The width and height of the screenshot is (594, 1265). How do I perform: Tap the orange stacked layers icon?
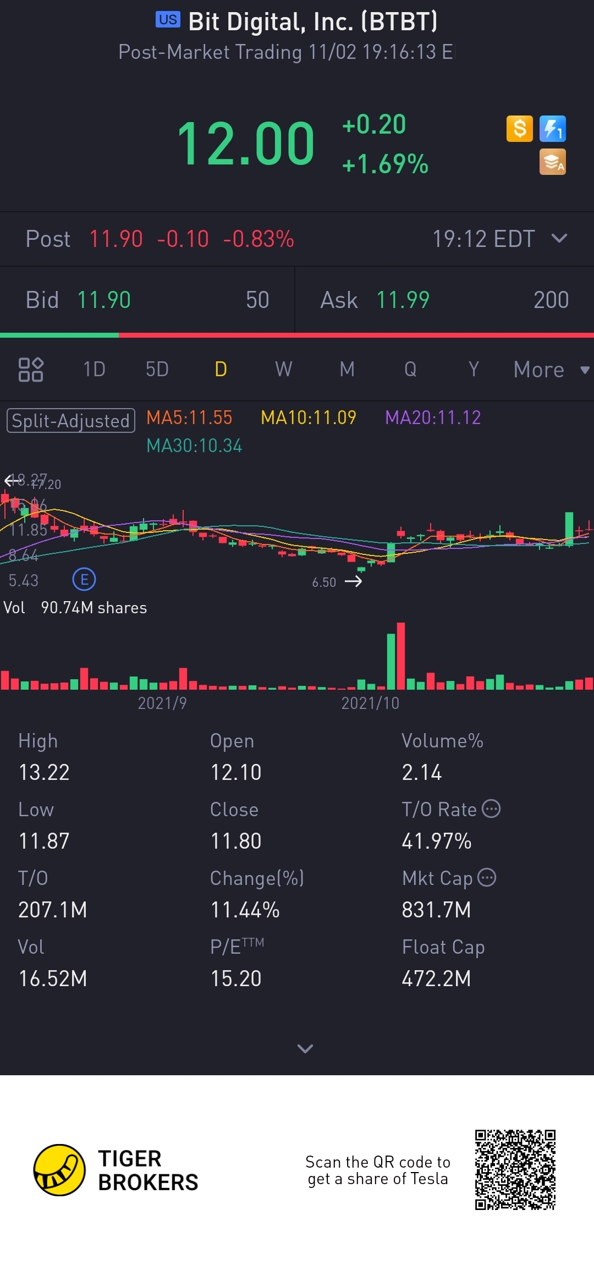[x=553, y=162]
